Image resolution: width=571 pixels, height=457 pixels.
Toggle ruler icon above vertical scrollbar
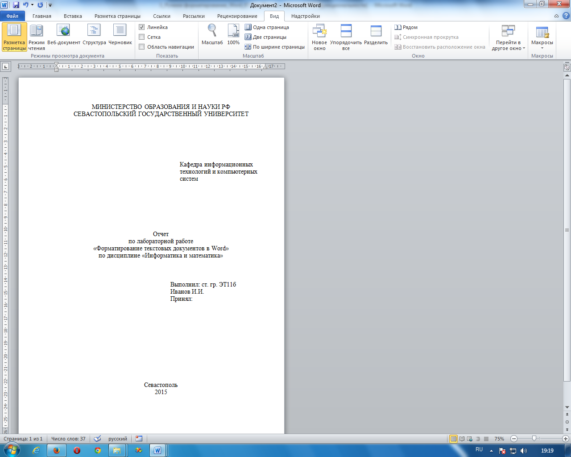pyautogui.click(x=567, y=67)
